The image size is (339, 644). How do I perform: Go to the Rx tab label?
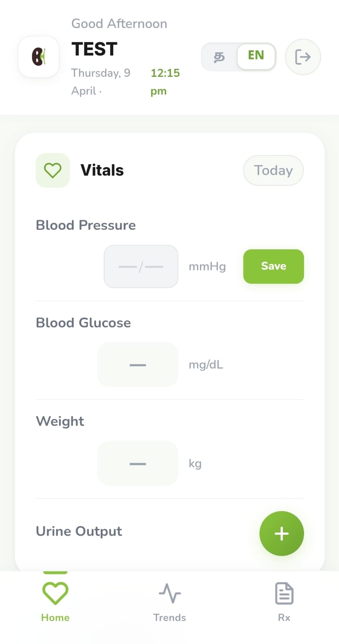[x=284, y=617]
